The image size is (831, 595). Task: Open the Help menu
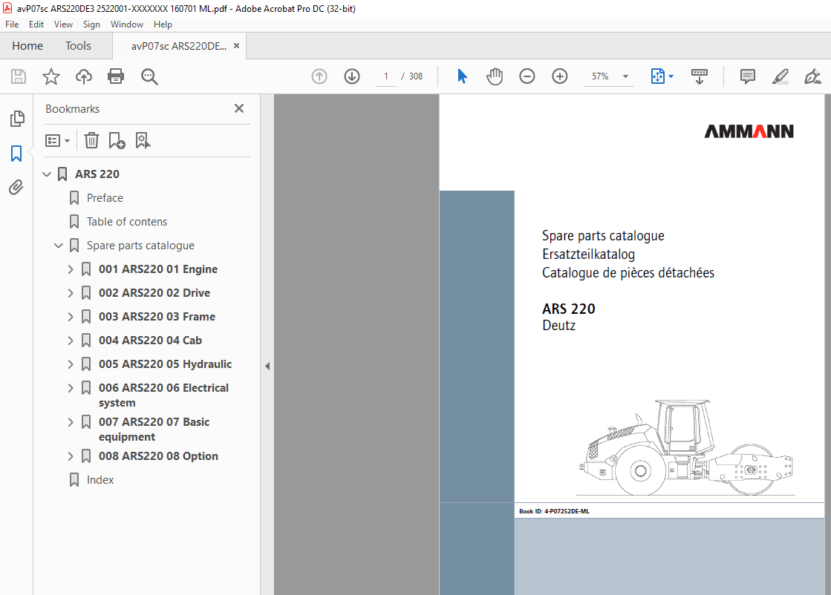coord(163,24)
